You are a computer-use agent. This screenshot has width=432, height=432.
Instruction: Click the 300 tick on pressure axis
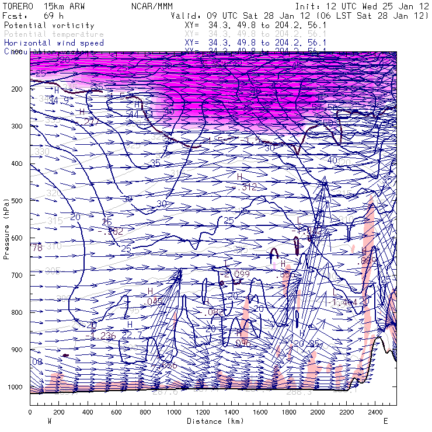(x=17, y=126)
